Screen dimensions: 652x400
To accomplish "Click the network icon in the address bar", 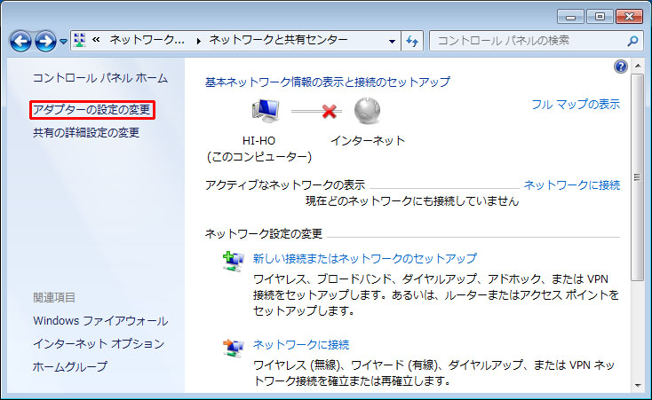I will click(79, 40).
